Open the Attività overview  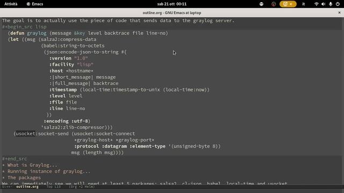[11, 4]
